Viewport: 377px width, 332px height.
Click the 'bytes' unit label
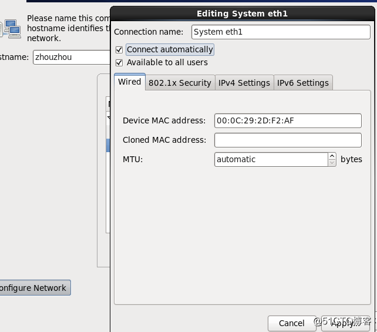[x=351, y=159]
